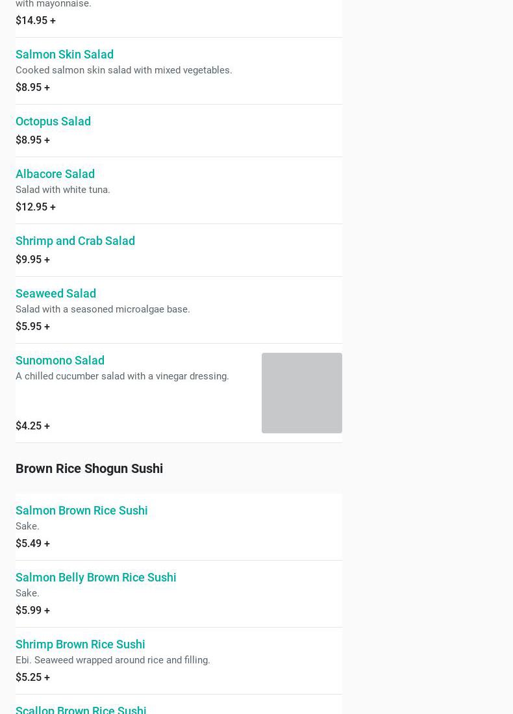Open Albacore Salad details

pos(55,173)
